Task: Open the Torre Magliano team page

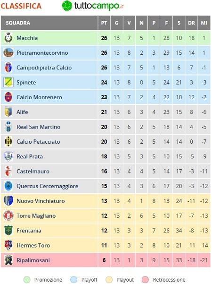Action: (x=36, y=215)
